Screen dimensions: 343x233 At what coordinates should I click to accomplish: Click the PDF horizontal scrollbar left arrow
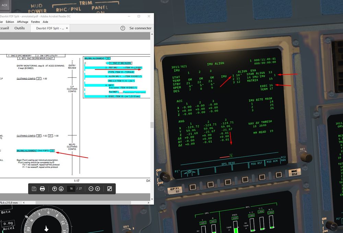pos(24,203)
